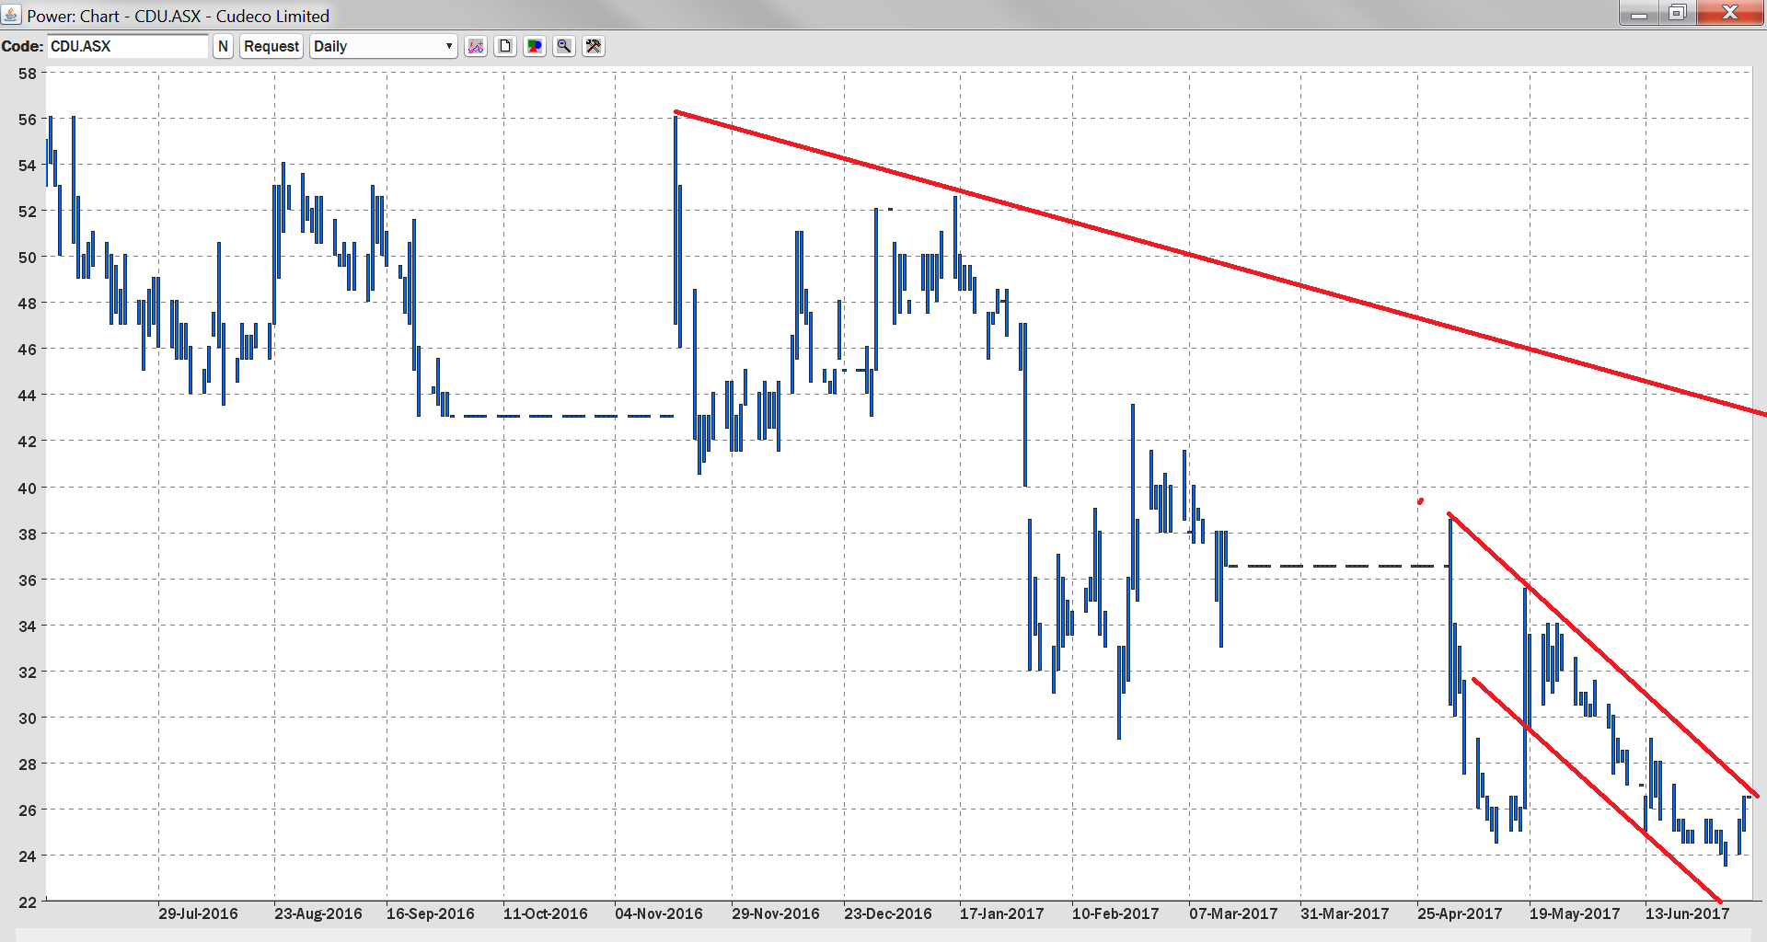This screenshot has width=1767, height=942.
Task: Click the 23-Aug-2016 date axis label
Action: 318,913
